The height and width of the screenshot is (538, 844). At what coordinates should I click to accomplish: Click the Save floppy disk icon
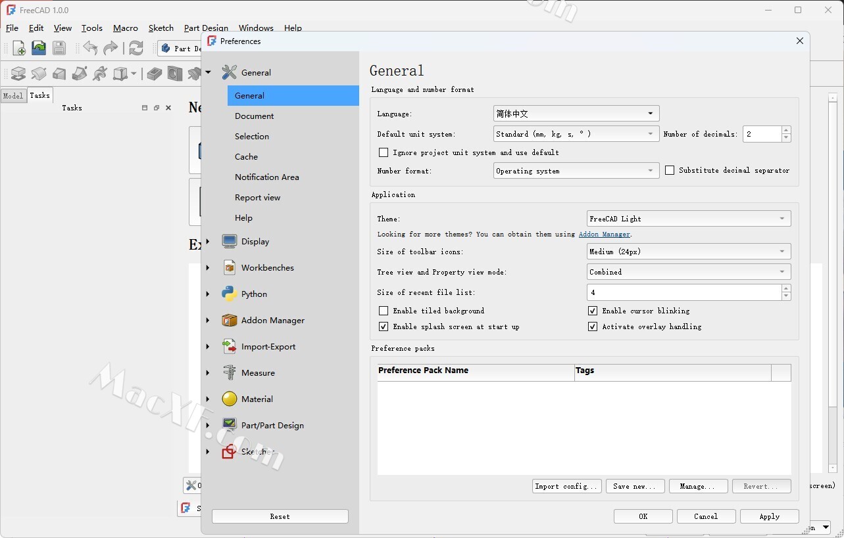pyautogui.click(x=59, y=48)
